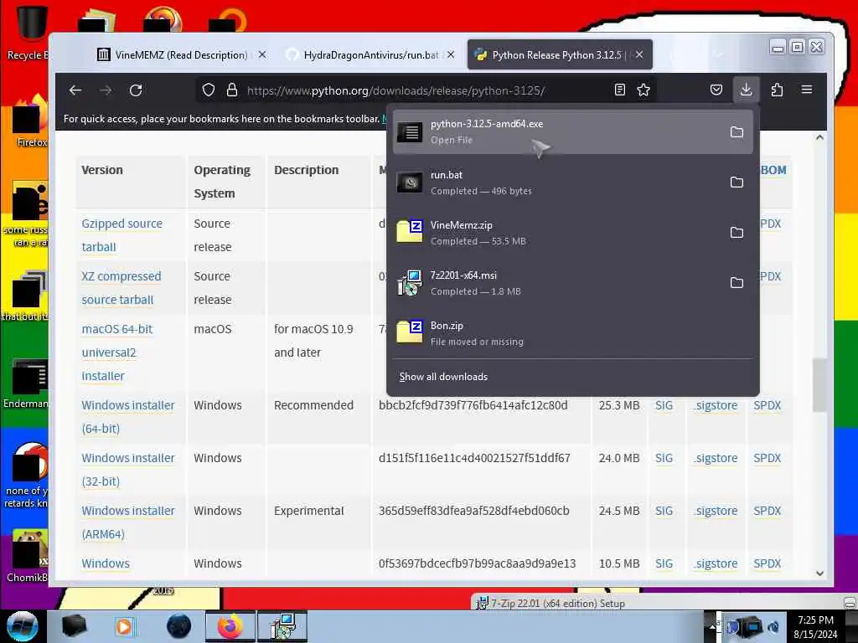This screenshot has width=858, height=643.
Task: Click the site security padlock icon
Action: point(232,90)
